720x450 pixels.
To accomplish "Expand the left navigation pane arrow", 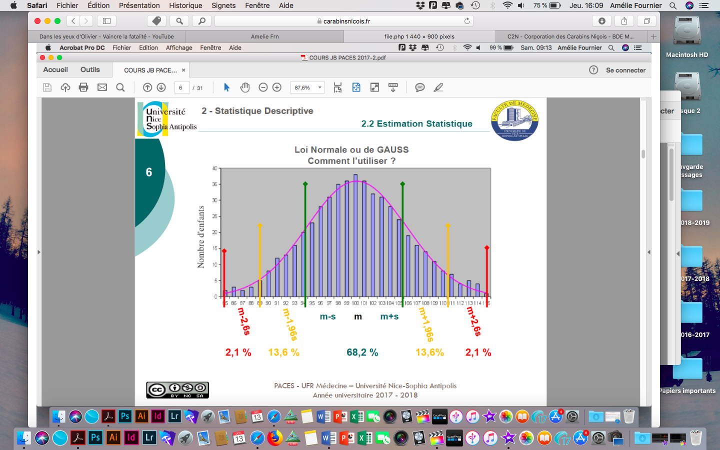I will pyautogui.click(x=39, y=252).
